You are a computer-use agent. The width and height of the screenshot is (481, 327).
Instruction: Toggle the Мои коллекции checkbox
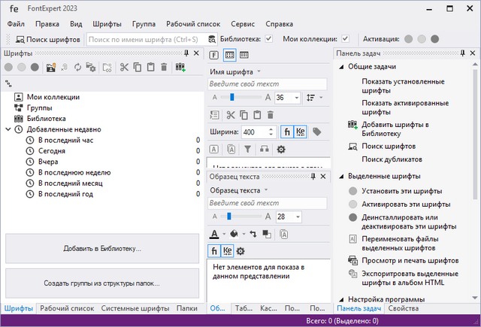(x=345, y=39)
